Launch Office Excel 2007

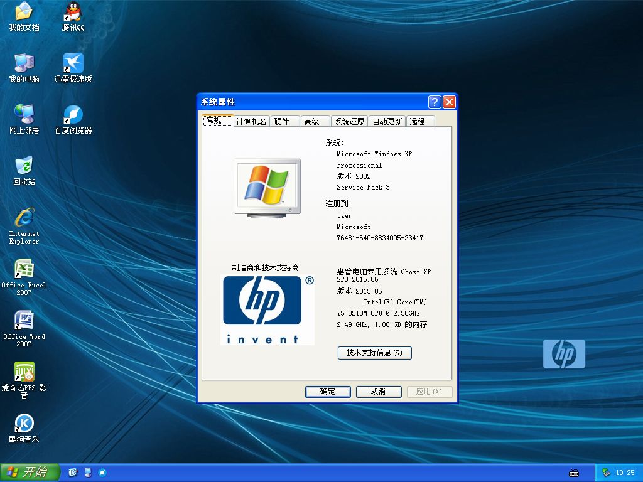pyautogui.click(x=23, y=269)
